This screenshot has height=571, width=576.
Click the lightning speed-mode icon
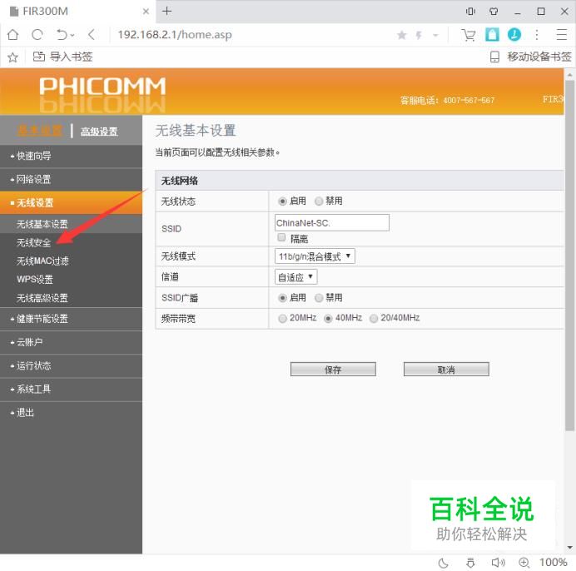419,35
